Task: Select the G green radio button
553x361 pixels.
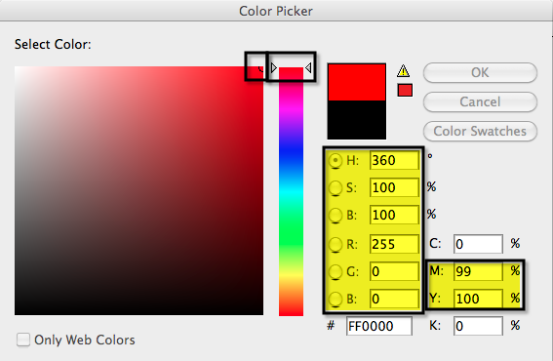Action: pos(336,271)
